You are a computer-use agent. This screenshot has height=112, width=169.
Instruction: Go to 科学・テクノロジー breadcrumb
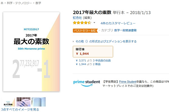19,3
